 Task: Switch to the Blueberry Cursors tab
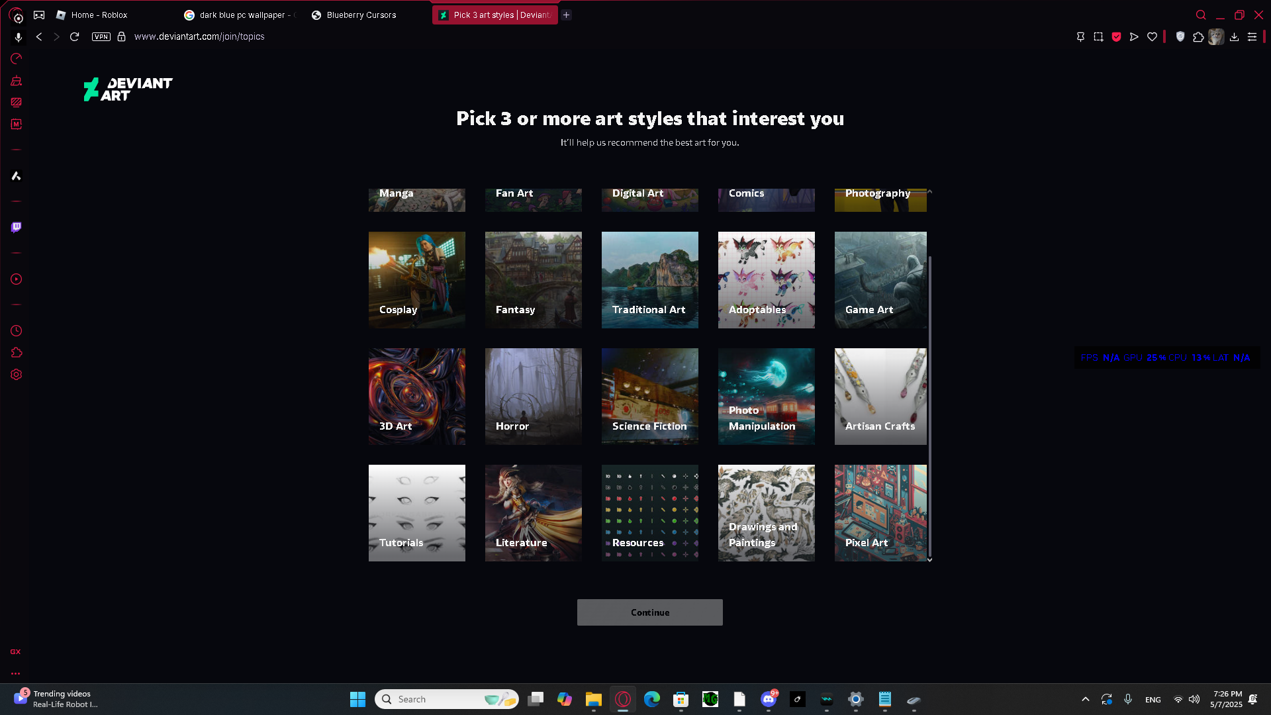361,15
